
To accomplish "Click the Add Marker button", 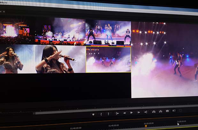I will tap(93, 114).
